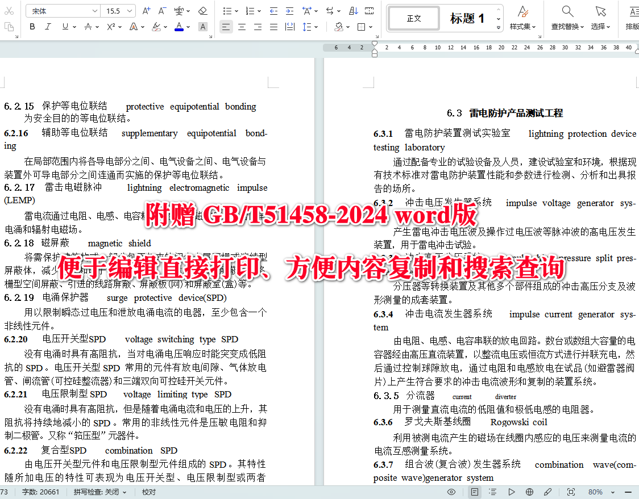The width and height of the screenshot is (639, 499).
Task: Open the 样式集 style set menu
Action: [x=522, y=18]
